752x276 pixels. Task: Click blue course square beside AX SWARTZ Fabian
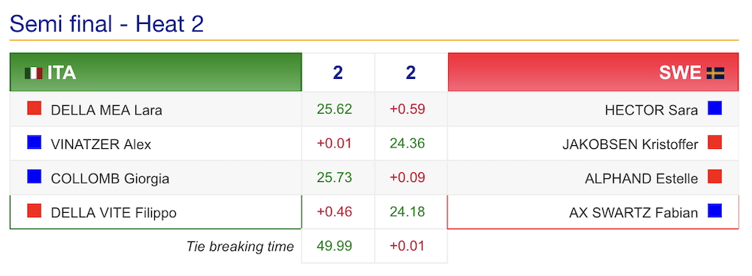[714, 211]
